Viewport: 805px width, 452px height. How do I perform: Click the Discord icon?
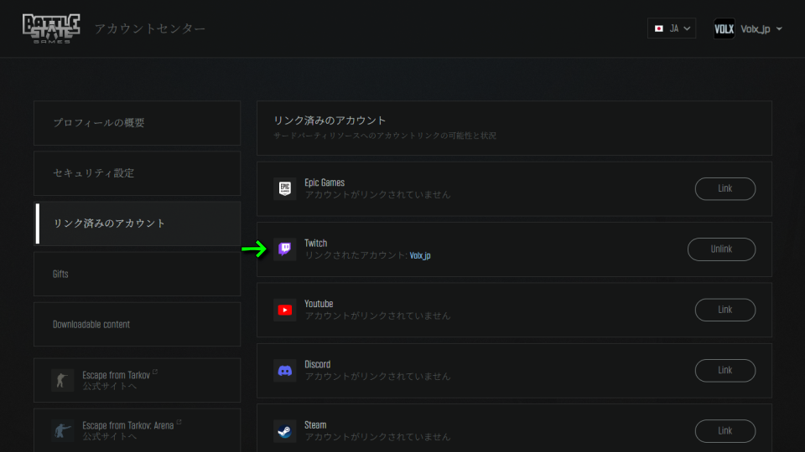tap(284, 370)
